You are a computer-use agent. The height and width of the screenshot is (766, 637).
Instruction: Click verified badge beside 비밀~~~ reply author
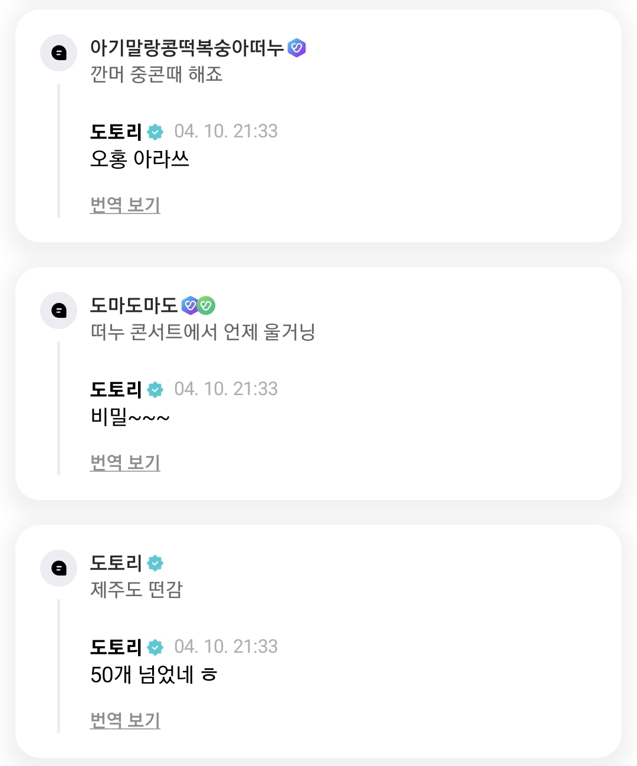(x=155, y=390)
